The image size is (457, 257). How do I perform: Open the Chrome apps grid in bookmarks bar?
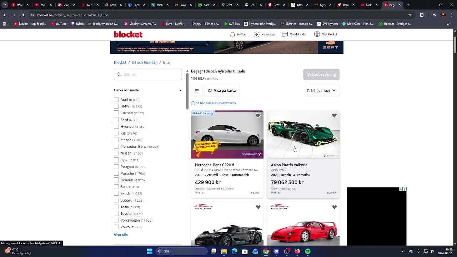(x=5, y=24)
